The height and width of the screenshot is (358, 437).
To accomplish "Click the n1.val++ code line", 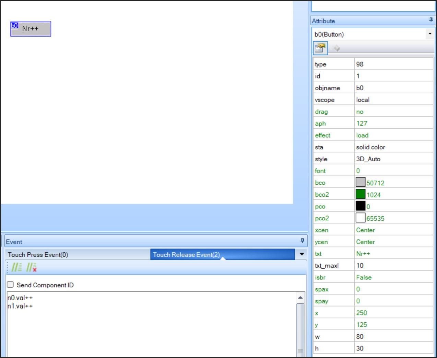I will pyautogui.click(x=20, y=306).
